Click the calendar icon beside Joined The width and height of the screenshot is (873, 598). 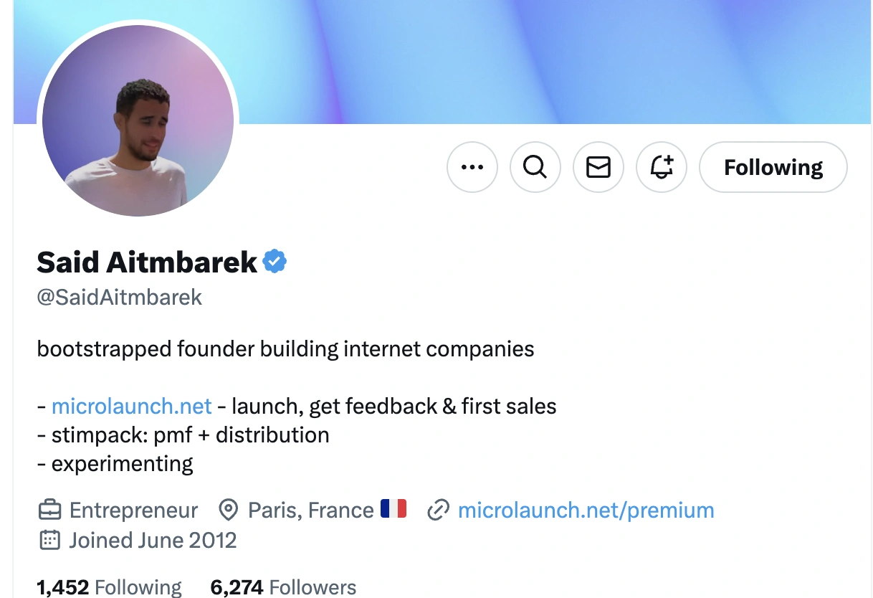(49, 540)
